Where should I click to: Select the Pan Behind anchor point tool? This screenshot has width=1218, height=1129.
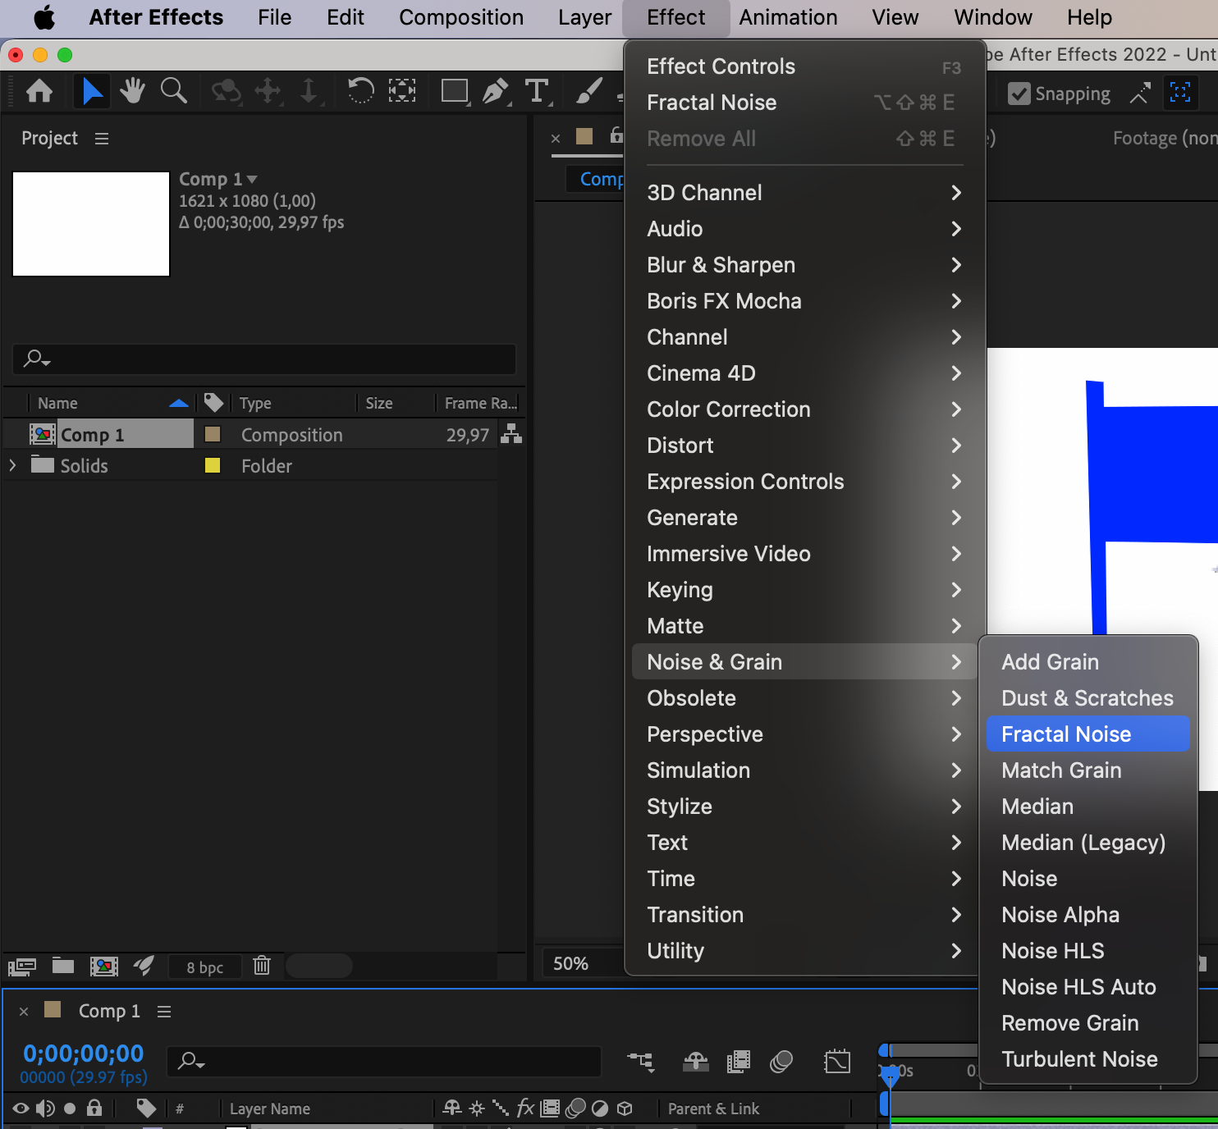pyautogui.click(x=402, y=91)
